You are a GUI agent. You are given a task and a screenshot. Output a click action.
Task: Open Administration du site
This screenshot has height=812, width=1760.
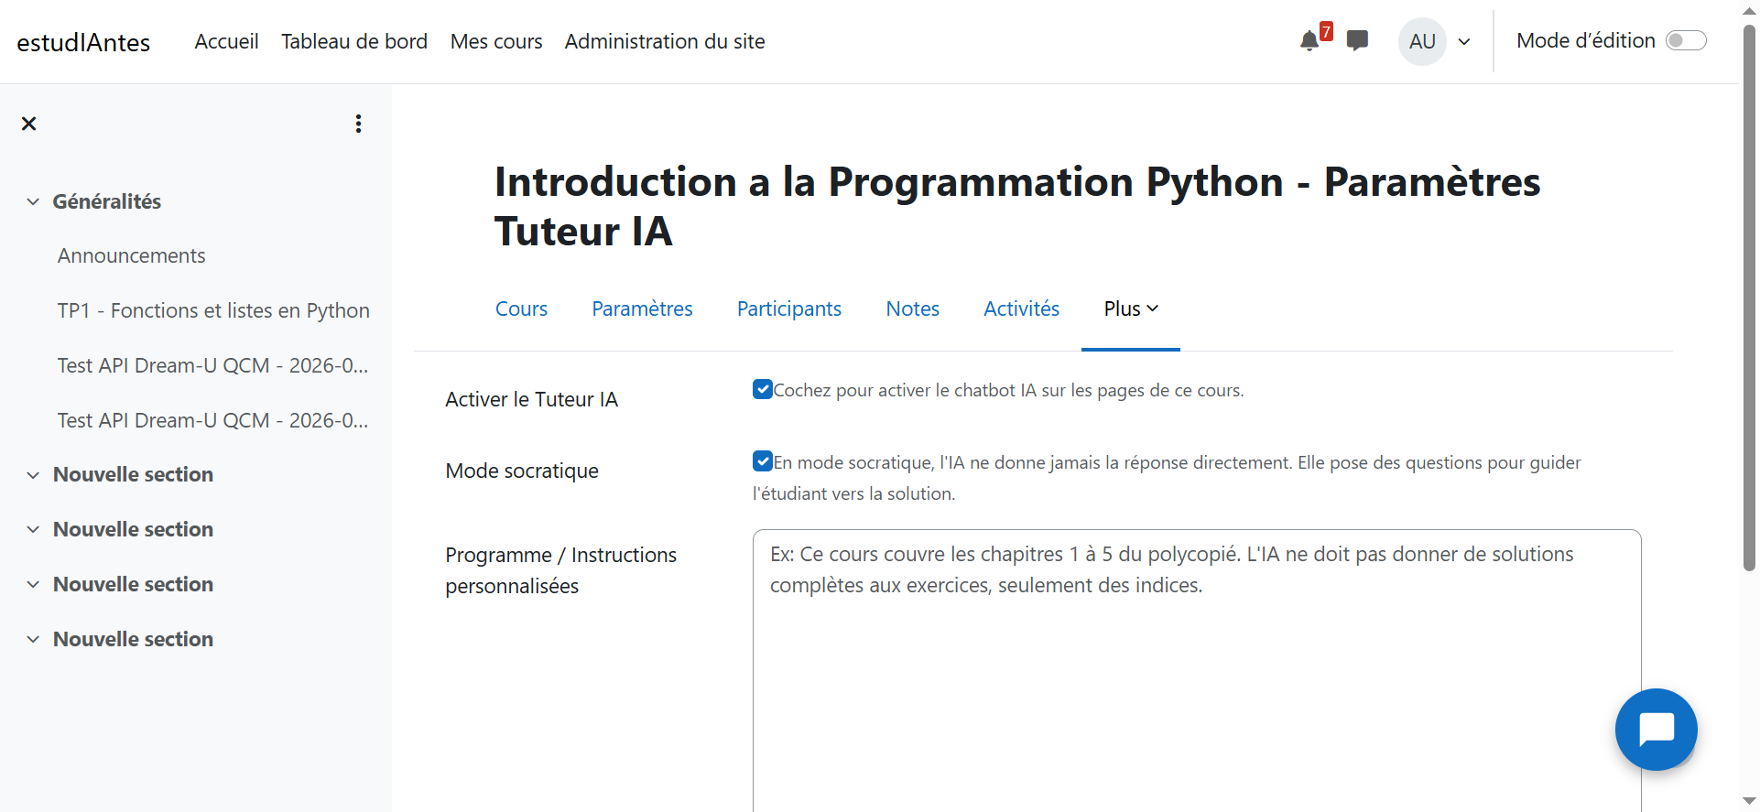click(665, 41)
